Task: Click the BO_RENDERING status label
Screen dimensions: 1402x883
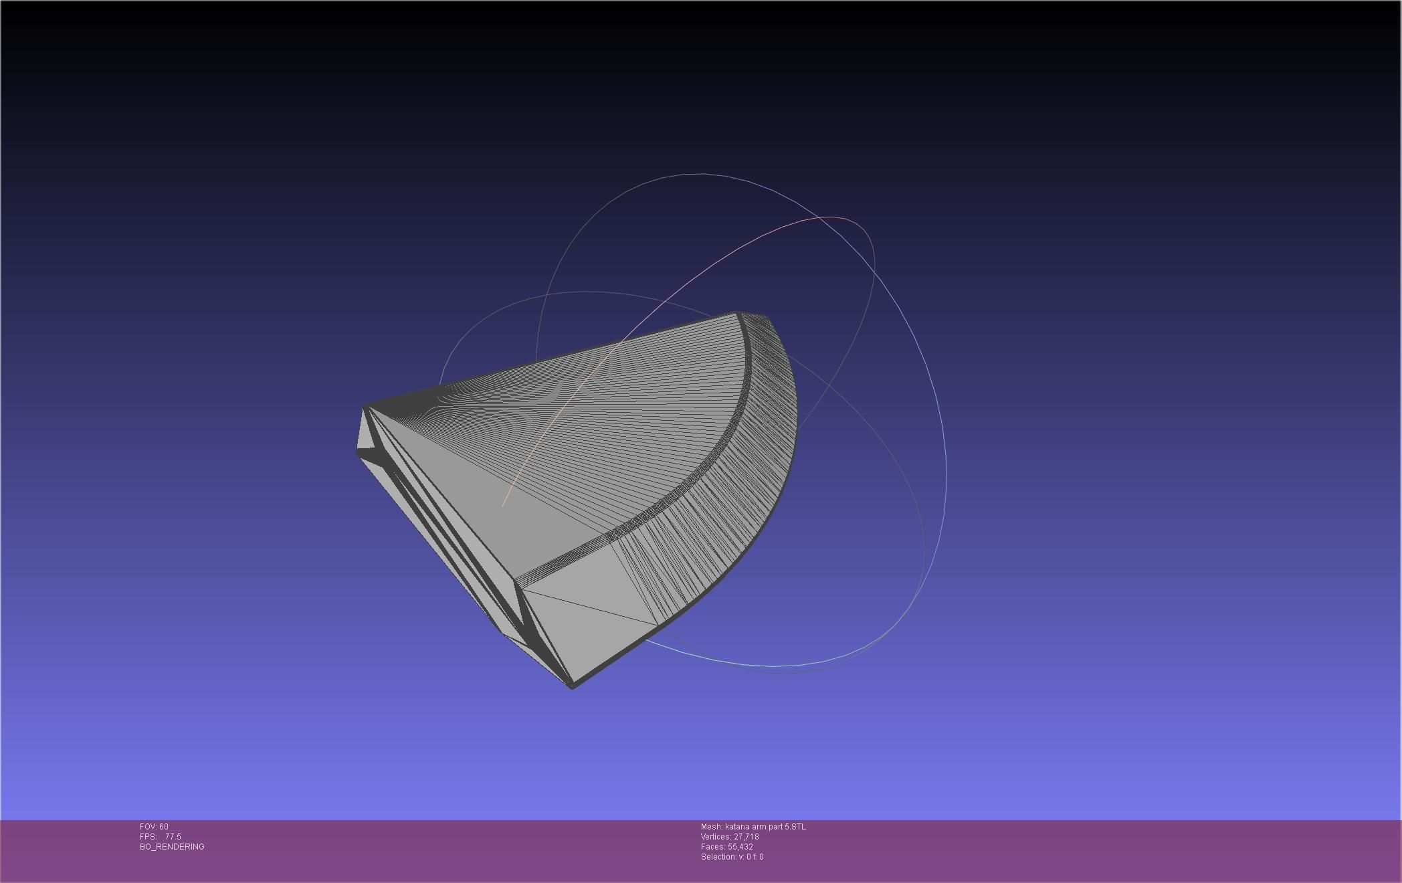Action: (172, 847)
